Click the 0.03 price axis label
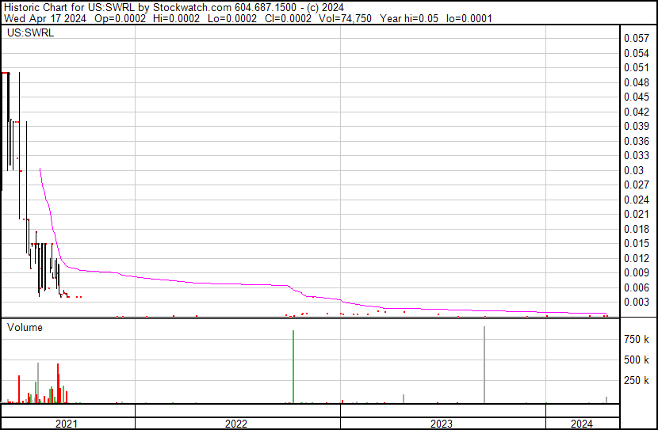Image resolution: width=658 pixels, height=430 pixels. coord(633,170)
